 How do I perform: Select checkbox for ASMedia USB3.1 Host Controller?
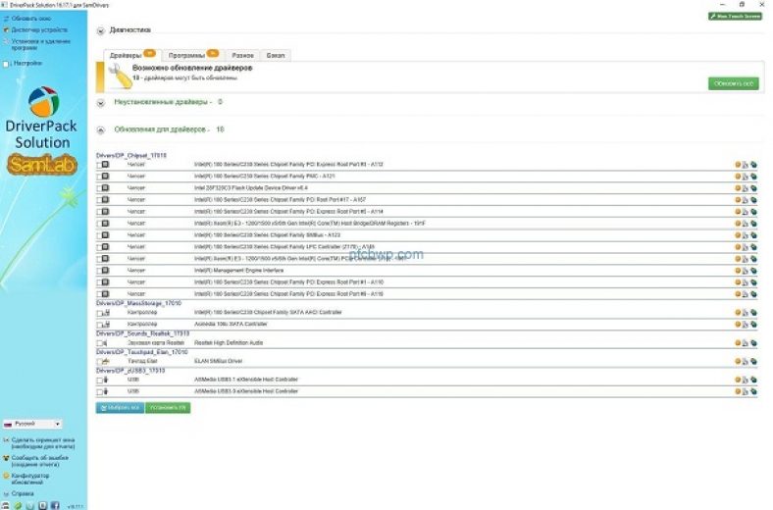(99, 381)
